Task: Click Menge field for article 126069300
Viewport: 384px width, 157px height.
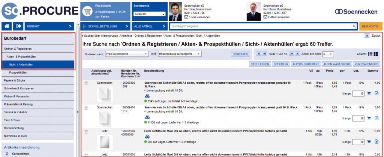Action: [x=358, y=93]
